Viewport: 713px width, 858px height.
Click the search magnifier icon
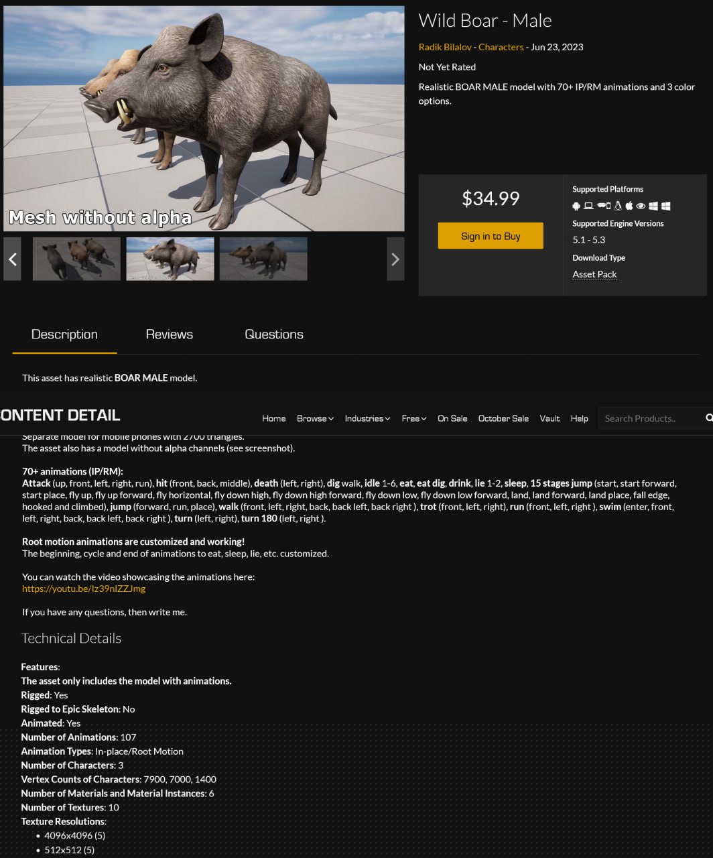[x=709, y=418]
